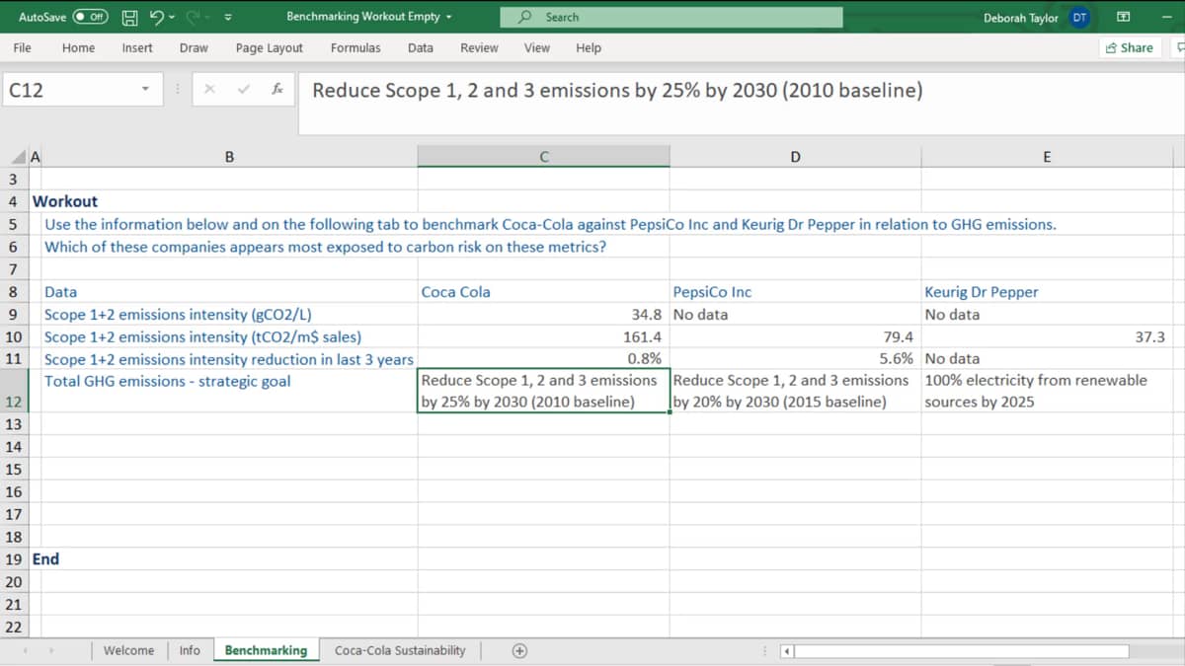Switch to the Insert ribbon tab
This screenshot has width=1185, height=666.
pyautogui.click(x=137, y=47)
